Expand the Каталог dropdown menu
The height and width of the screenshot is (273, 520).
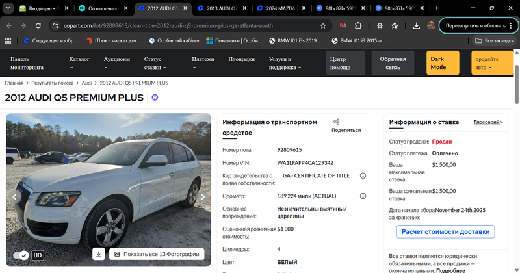79,63
